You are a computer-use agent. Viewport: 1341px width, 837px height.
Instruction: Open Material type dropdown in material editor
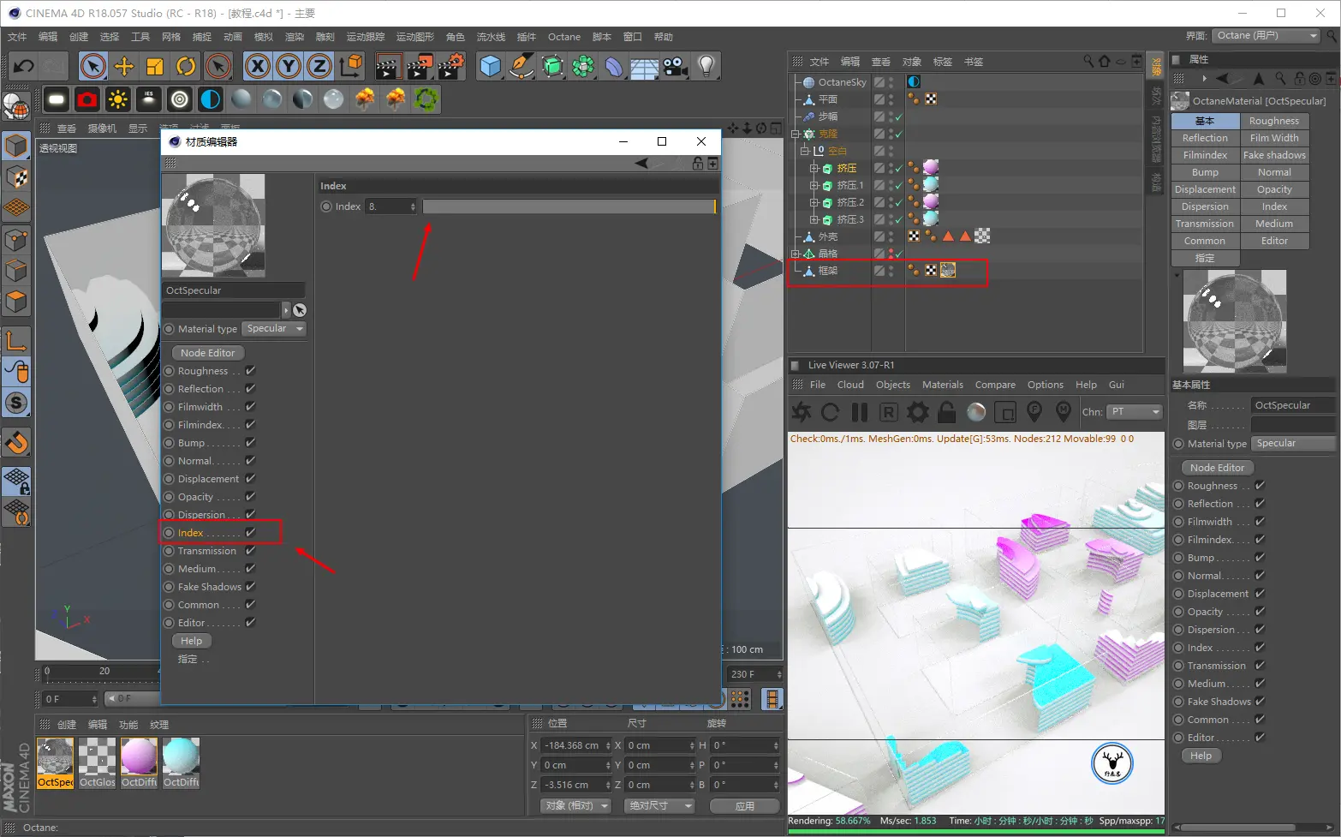click(275, 329)
